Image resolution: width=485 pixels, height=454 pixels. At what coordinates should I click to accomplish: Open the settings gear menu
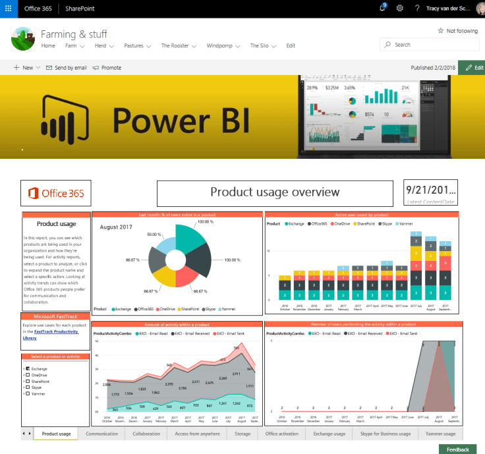click(400, 8)
